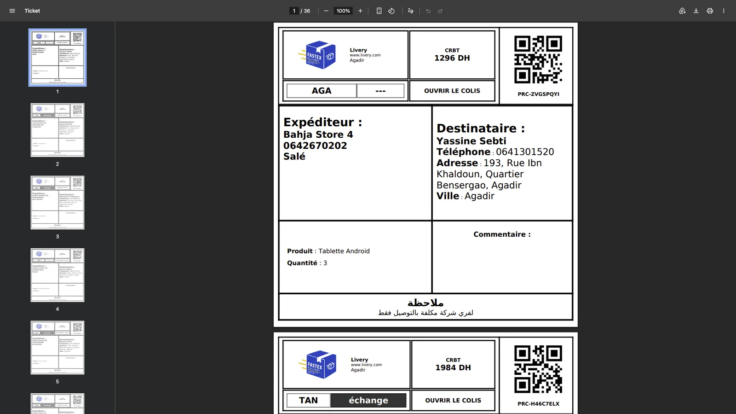Click the undo icon
736x414 pixels.
428,11
